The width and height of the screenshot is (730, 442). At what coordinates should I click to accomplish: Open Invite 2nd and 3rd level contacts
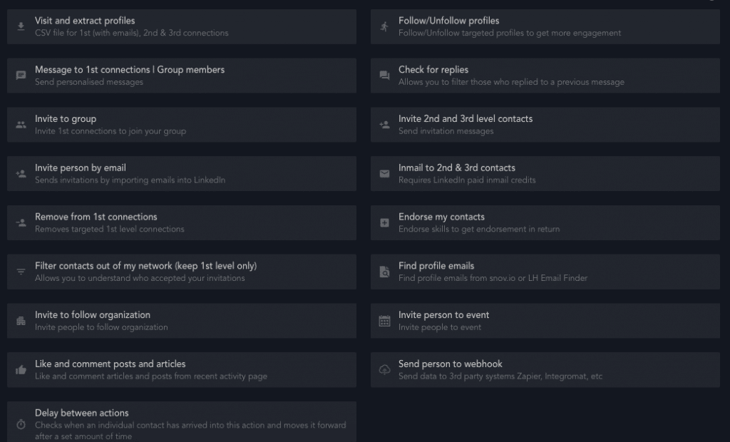pos(545,124)
